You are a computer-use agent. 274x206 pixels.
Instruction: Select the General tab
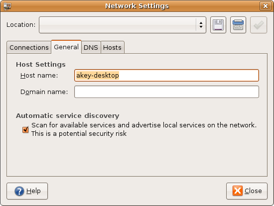[x=66, y=47]
